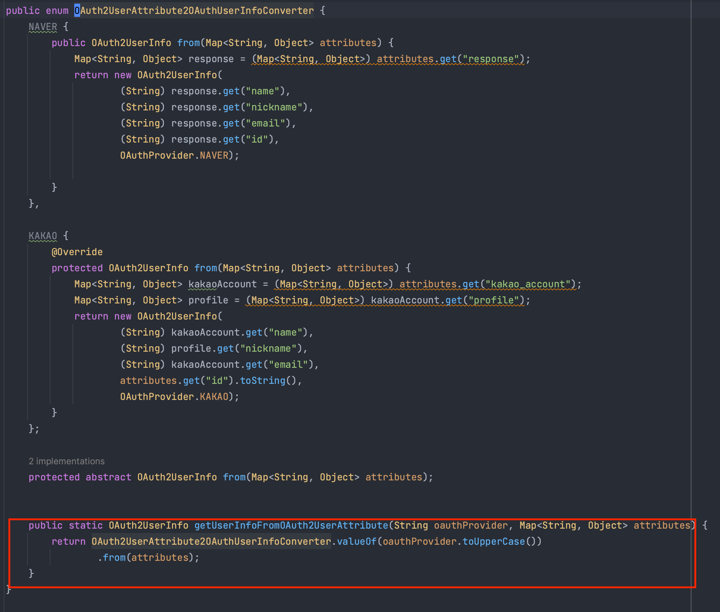Click the abstract keyword

[108, 477]
